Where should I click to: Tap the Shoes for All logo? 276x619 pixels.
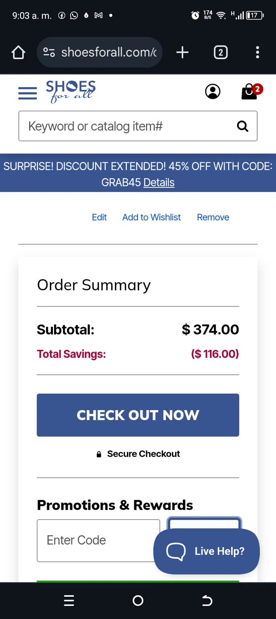71,92
